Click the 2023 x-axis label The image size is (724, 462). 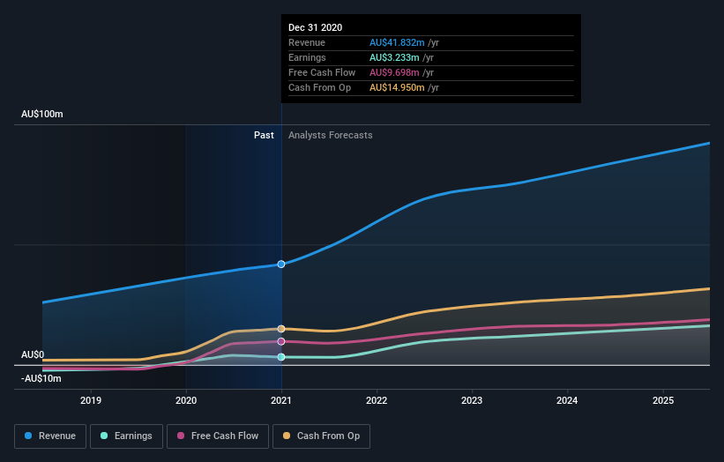click(472, 400)
